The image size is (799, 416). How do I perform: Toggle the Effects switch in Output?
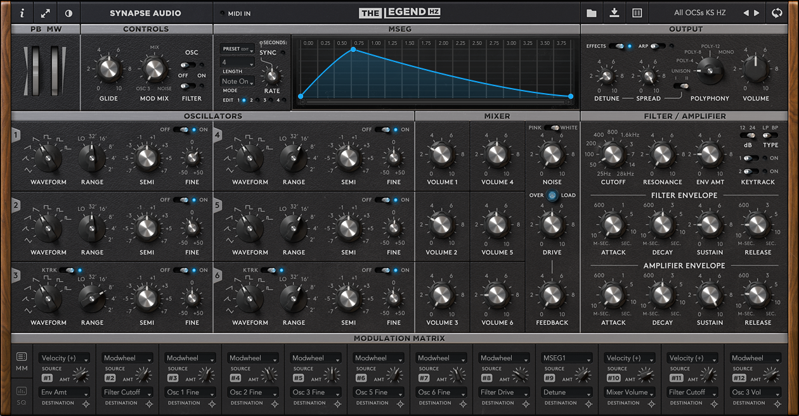coord(616,46)
